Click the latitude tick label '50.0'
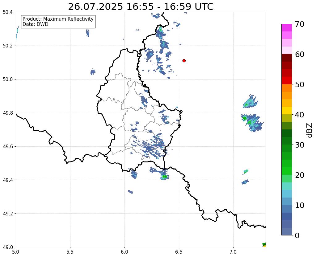 [8, 80]
